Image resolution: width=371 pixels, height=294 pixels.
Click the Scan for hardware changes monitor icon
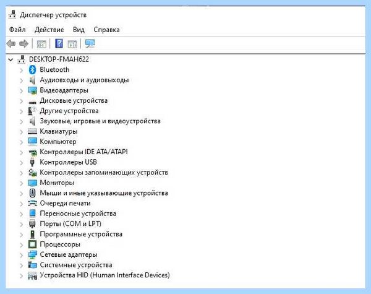pyautogui.click(x=90, y=43)
